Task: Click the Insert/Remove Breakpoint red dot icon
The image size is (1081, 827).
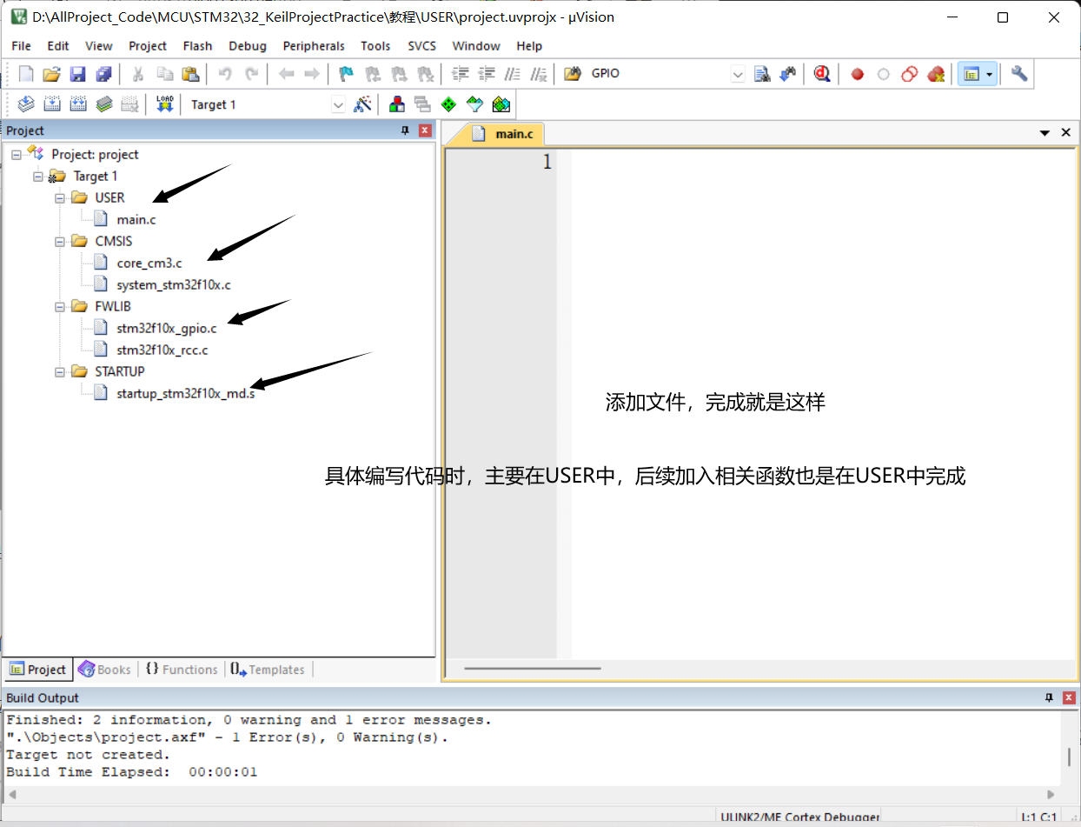Action: [857, 73]
